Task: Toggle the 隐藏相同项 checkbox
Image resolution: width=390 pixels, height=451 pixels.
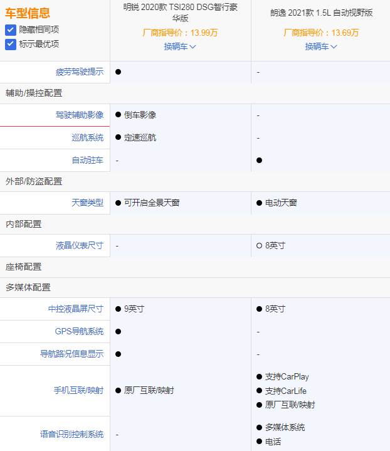Action: [11, 29]
